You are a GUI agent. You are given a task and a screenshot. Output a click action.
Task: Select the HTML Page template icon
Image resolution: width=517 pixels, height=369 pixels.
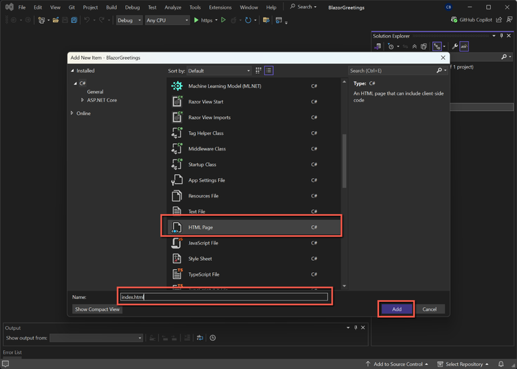click(x=176, y=227)
